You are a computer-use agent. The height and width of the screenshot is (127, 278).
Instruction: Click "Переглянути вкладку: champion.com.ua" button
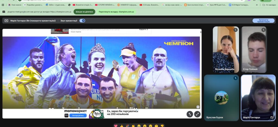point(116,12)
